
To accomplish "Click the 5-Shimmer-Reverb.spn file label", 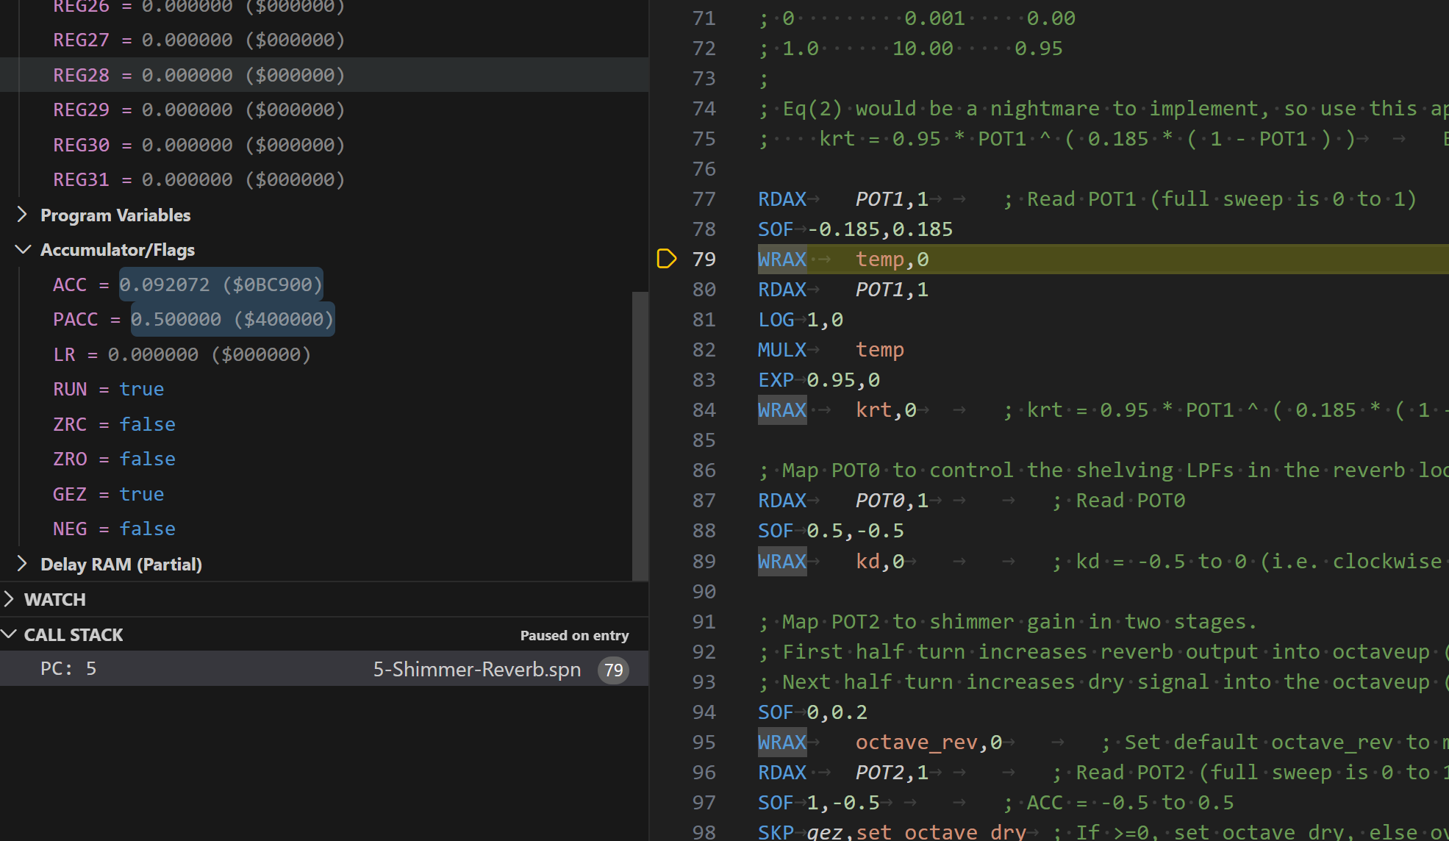I will coord(476,669).
